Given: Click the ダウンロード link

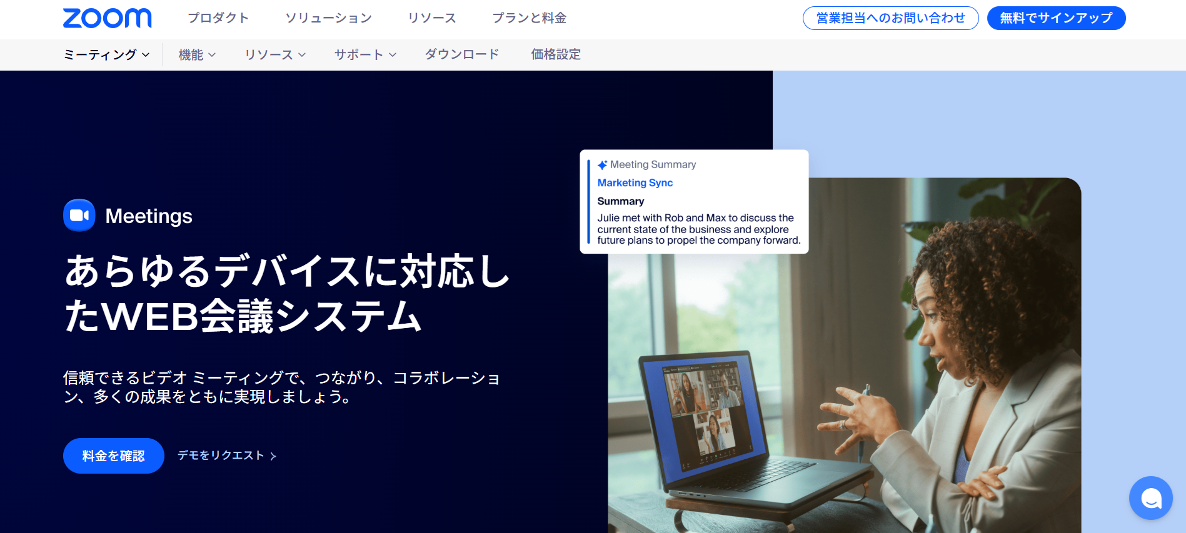Looking at the screenshot, I should [462, 54].
